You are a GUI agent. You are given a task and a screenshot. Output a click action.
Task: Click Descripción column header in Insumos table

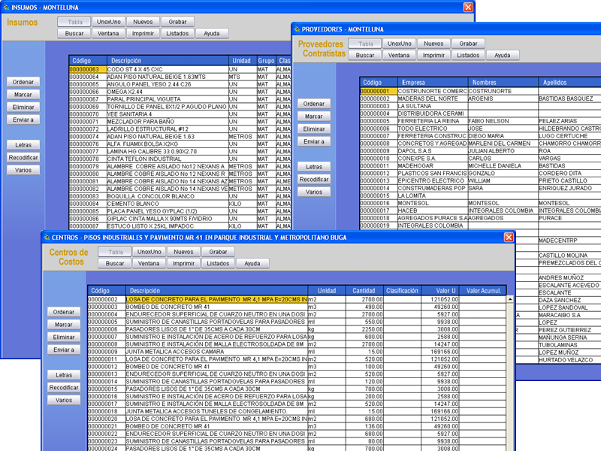click(168, 61)
